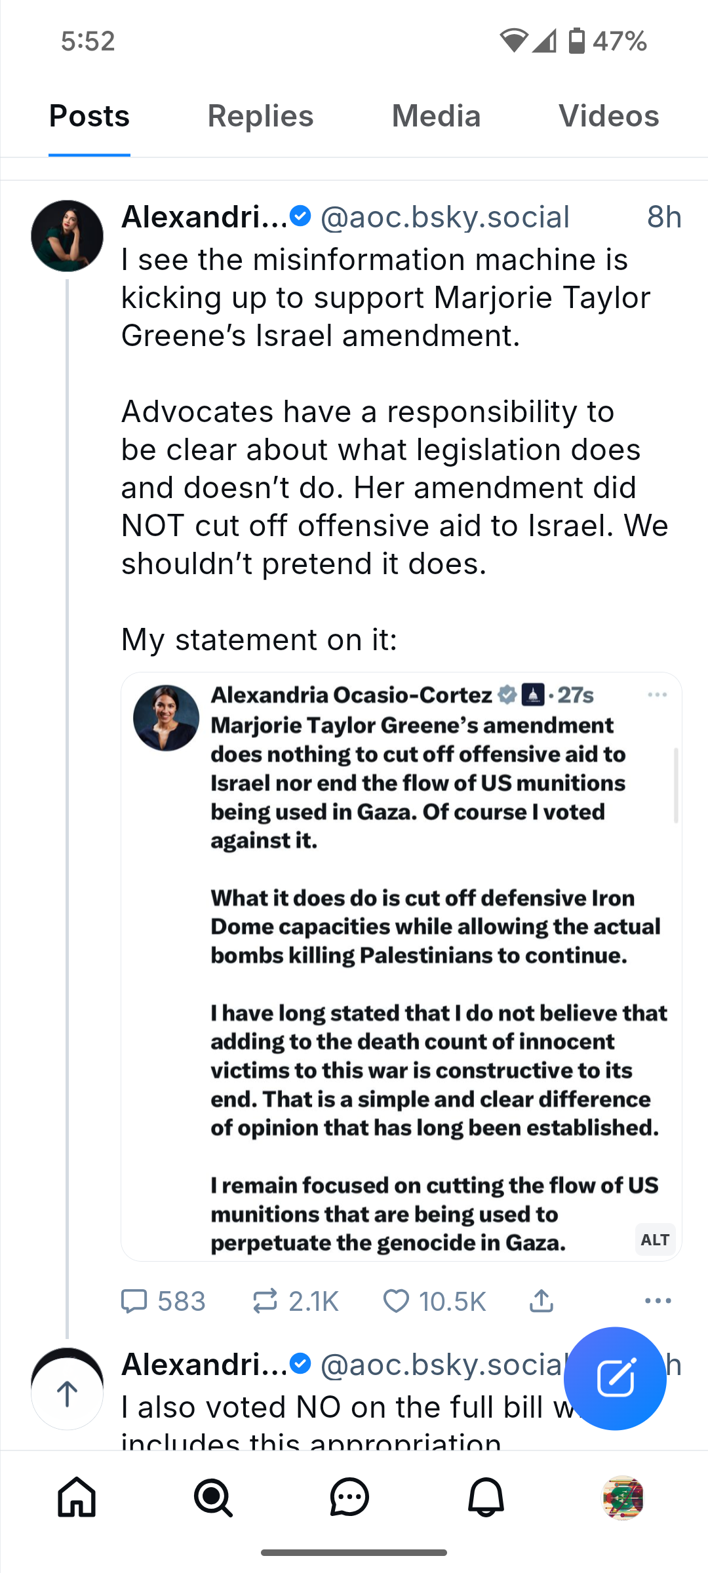Open my profile avatar in bottom bar
708x1573 pixels.
coord(623,1498)
